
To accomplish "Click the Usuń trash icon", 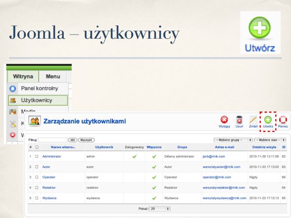I will coord(239,120).
